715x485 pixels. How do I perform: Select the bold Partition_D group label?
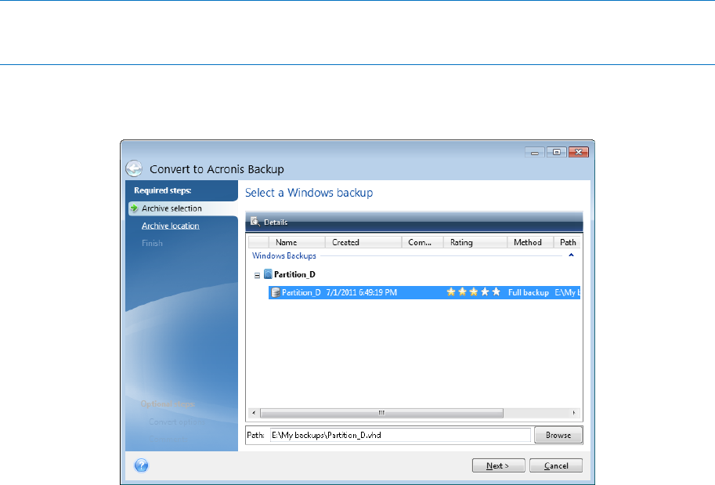click(x=294, y=274)
